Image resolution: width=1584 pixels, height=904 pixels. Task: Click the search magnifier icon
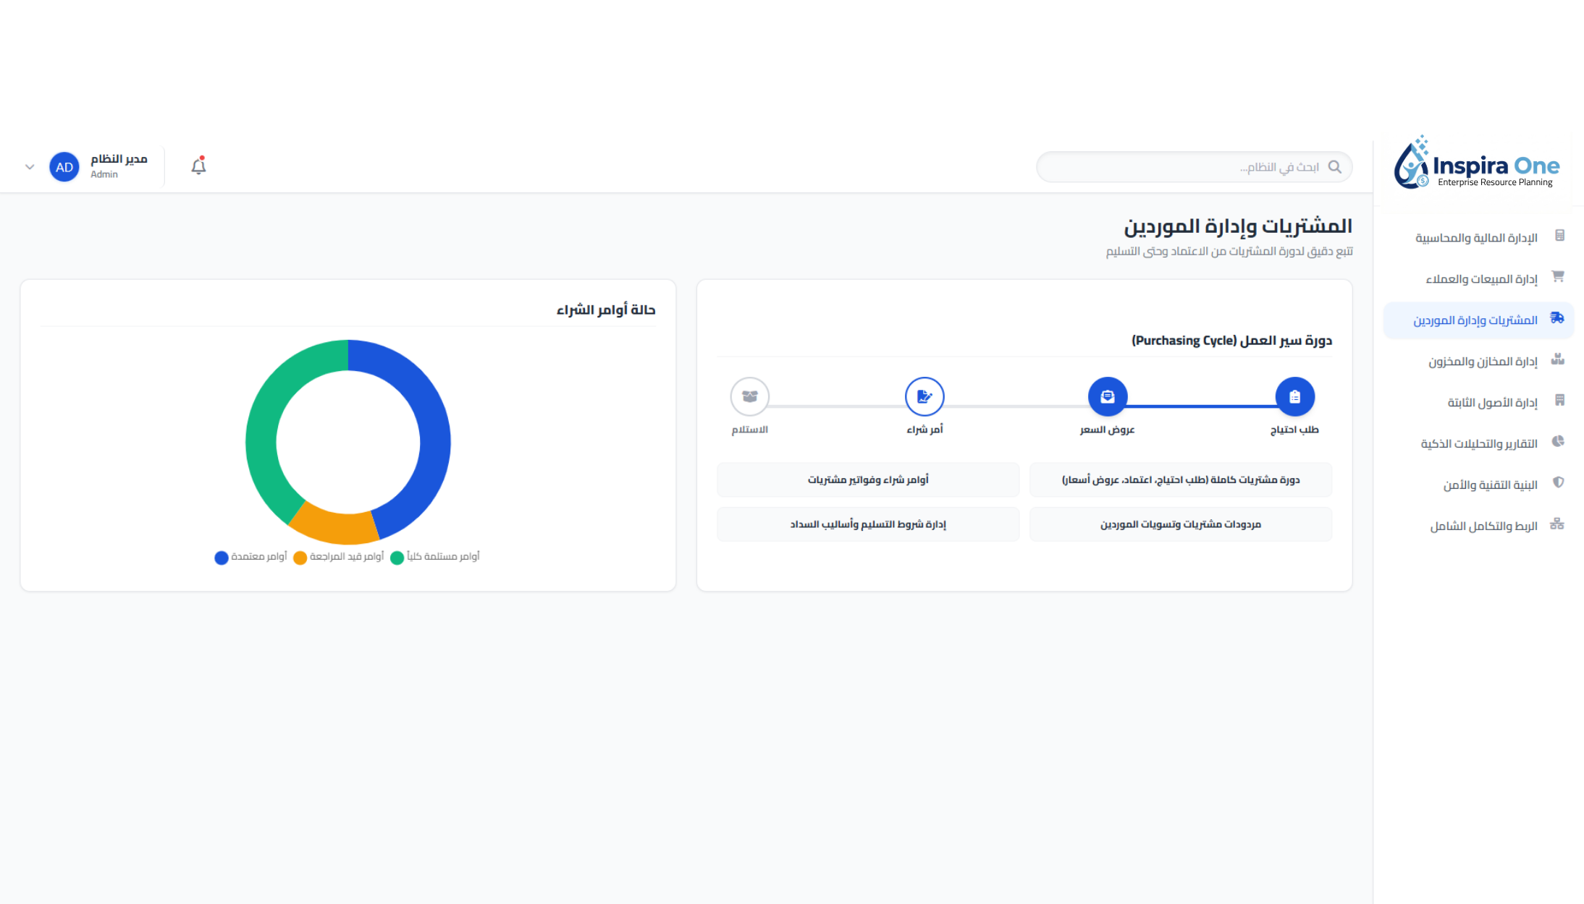click(x=1335, y=167)
